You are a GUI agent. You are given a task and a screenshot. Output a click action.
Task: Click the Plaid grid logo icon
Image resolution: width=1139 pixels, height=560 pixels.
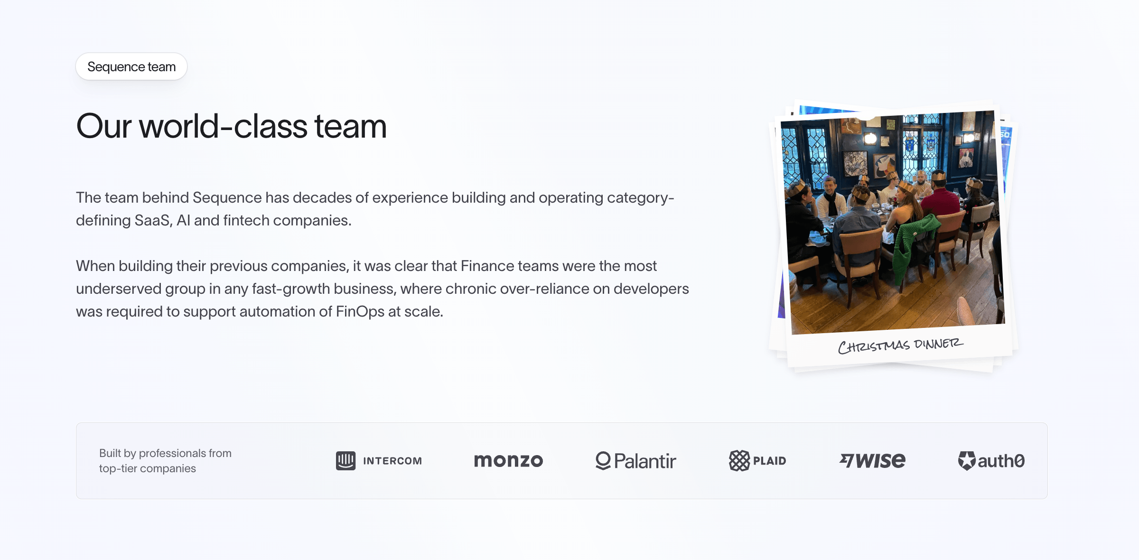click(x=739, y=460)
